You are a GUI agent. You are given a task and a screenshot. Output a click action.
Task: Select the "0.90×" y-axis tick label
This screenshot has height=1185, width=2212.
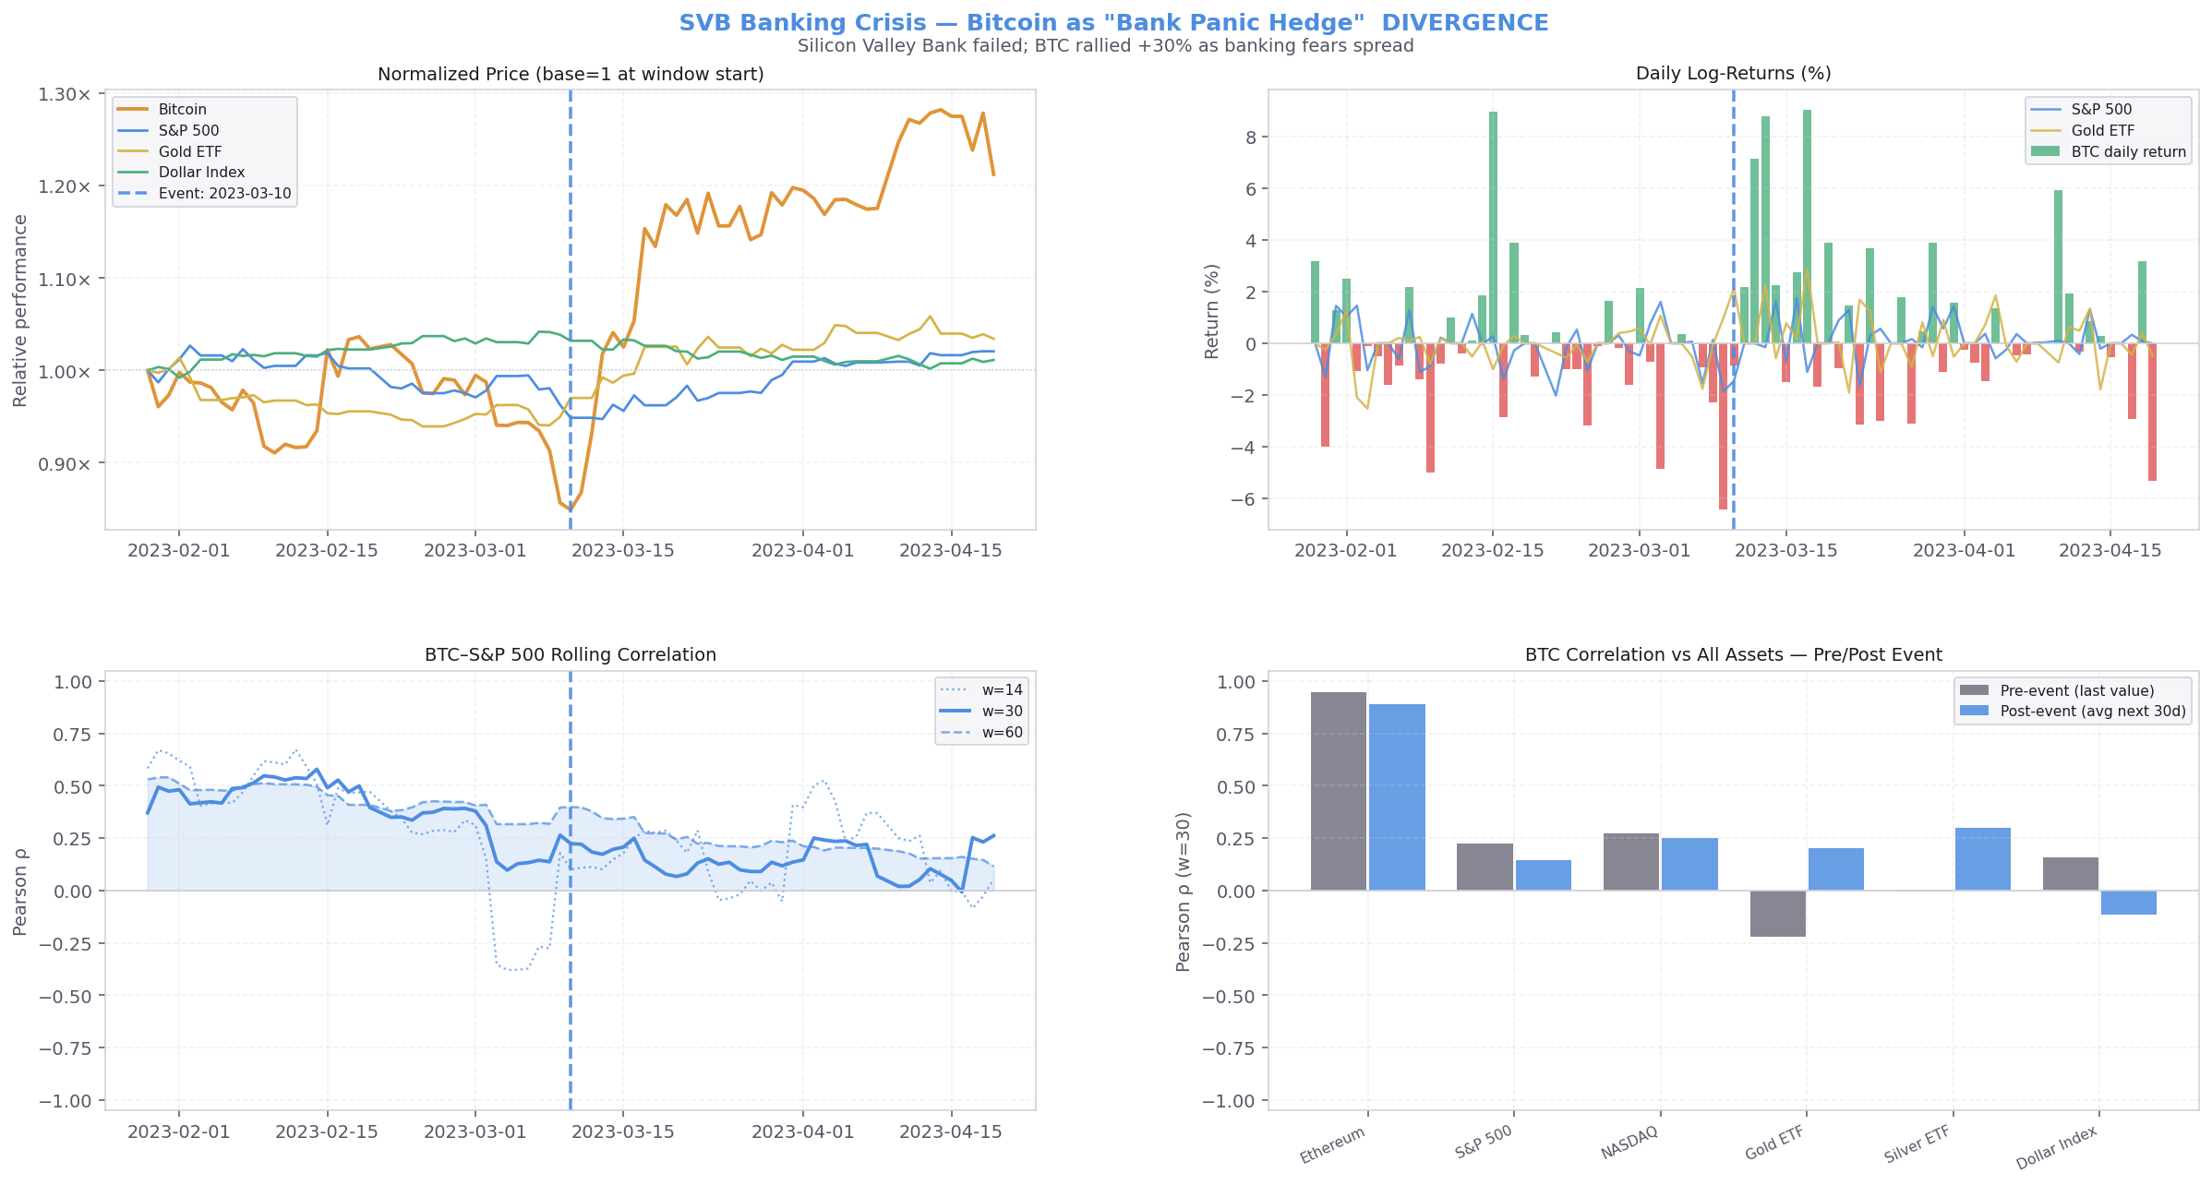pyautogui.click(x=65, y=463)
